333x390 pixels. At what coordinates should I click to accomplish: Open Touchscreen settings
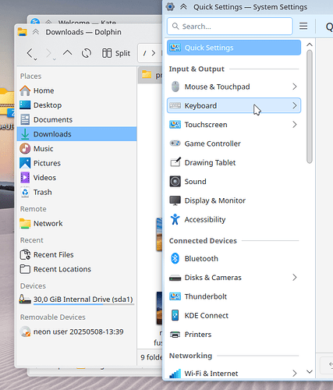pos(234,125)
